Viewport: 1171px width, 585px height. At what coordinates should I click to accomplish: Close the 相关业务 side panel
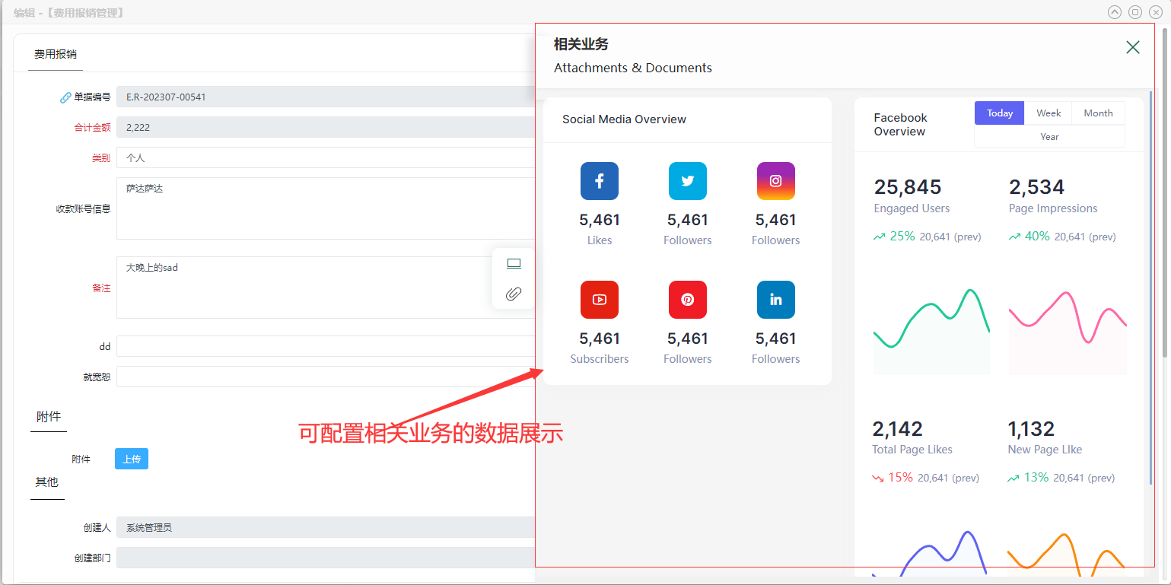(1132, 48)
